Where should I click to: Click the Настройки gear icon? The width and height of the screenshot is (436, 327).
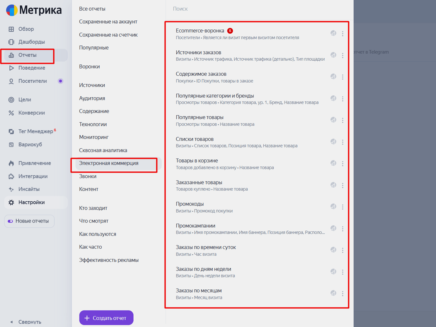pyautogui.click(x=11, y=202)
